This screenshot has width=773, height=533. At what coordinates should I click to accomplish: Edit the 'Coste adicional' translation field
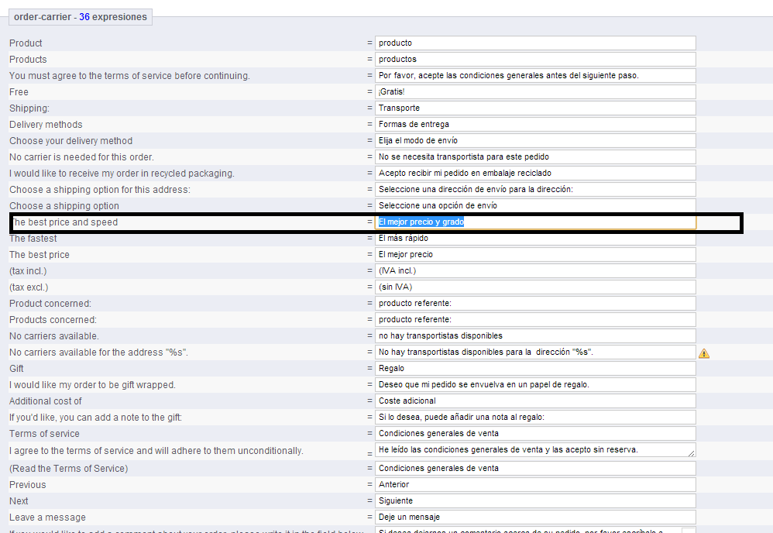[x=534, y=401]
